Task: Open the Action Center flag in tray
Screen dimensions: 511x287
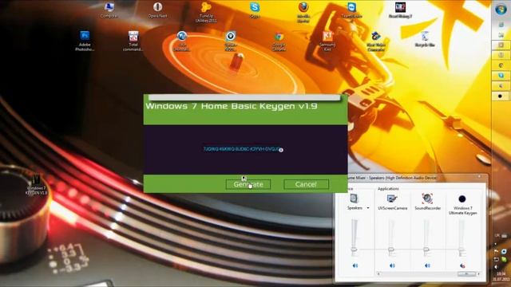Action: (497, 252)
